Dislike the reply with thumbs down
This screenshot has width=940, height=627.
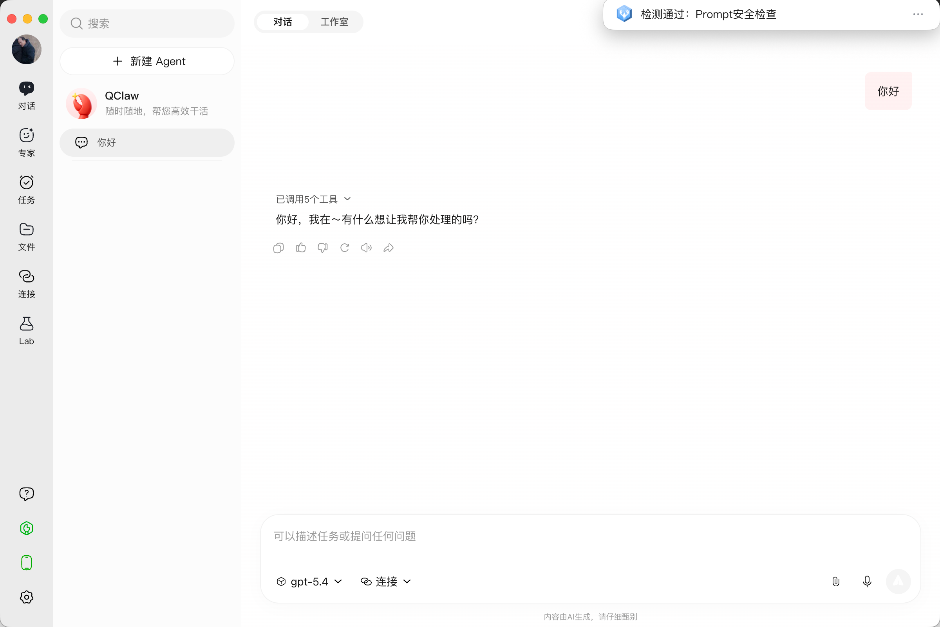tap(322, 248)
